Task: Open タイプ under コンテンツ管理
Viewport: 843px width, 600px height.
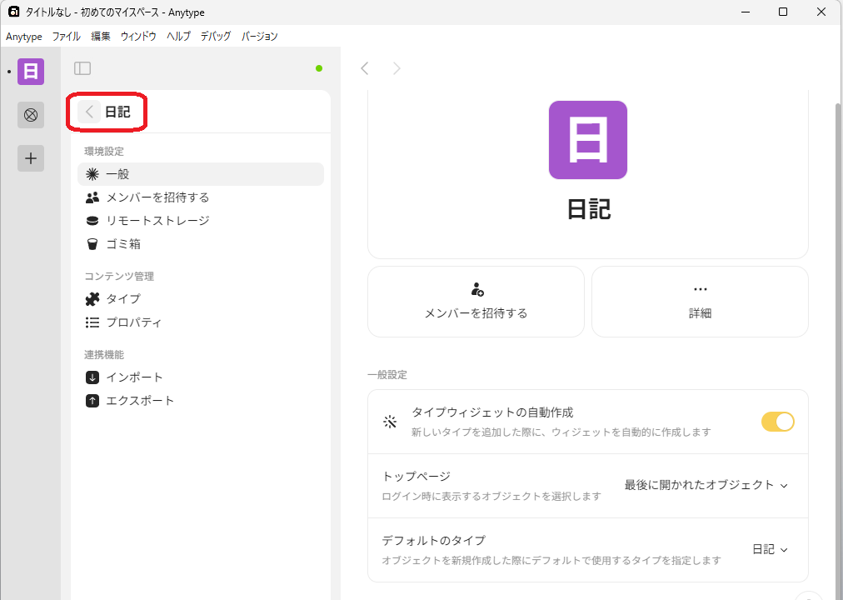Action: pyautogui.click(x=201, y=299)
